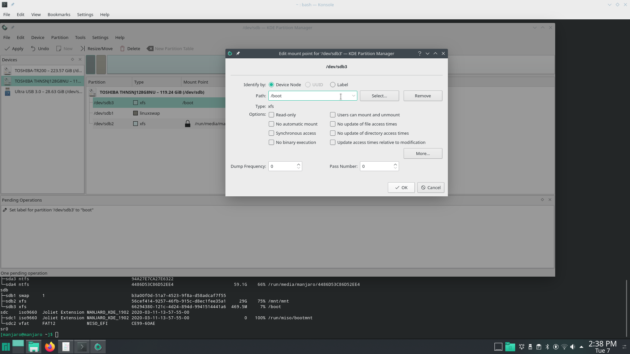Close the Devices panel

(80, 59)
